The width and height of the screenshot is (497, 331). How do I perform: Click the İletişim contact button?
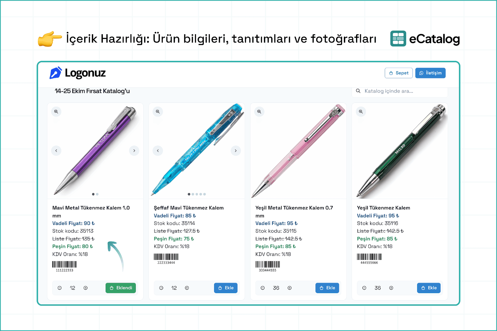click(x=431, y=73)
